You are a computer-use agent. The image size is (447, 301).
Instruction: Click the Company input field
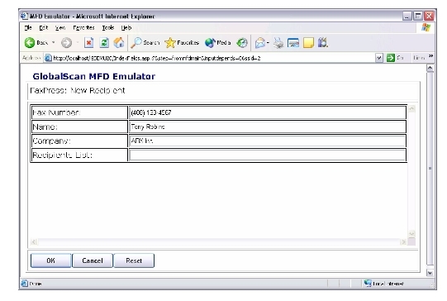(268, 141)
